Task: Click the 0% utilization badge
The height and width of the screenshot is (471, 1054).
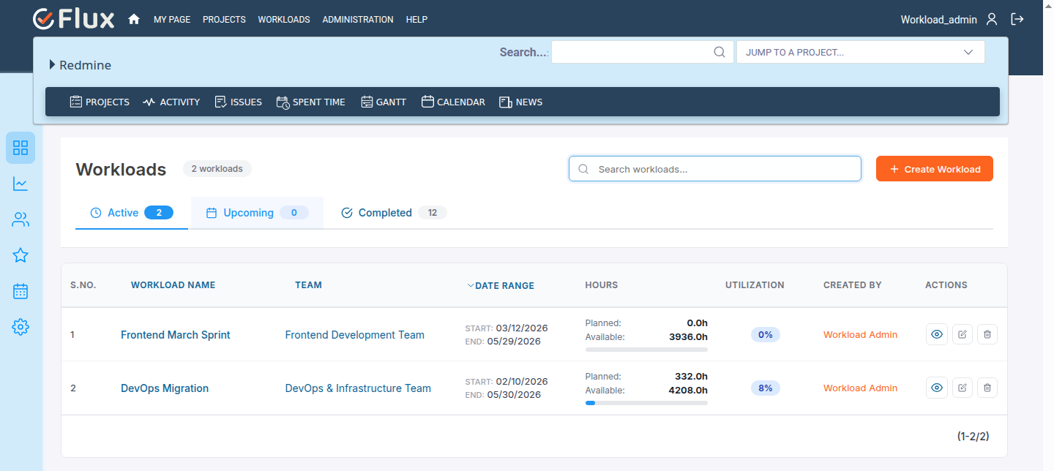Action: point(766,334)
